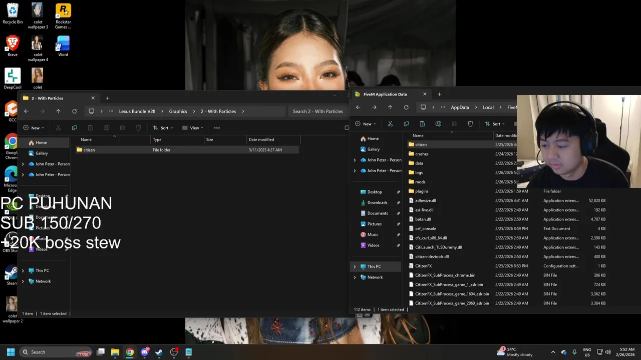Open New dropdown in FiveM explorer
The image size is (641, 360).
click(366, 123)
